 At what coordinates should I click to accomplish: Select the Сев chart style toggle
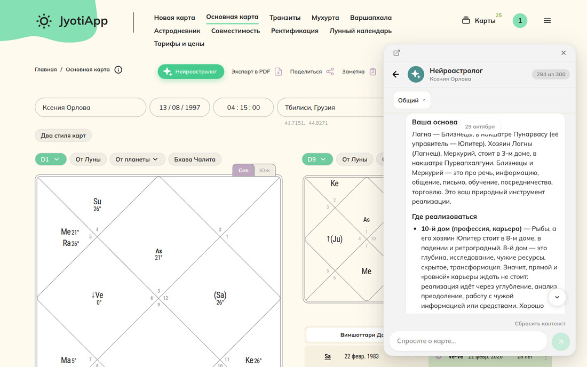(x=243, y=170)
